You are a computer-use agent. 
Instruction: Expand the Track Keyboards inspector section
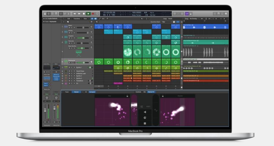pos(44,22)
